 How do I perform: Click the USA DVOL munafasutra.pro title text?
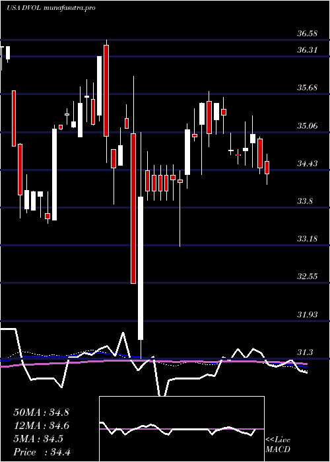[x=51, y=8]
